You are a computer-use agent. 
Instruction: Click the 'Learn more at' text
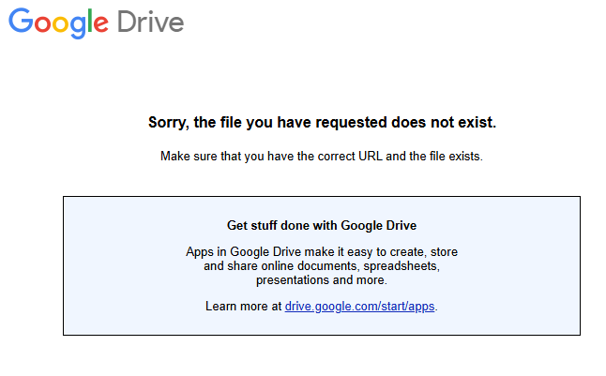point(243,307)
